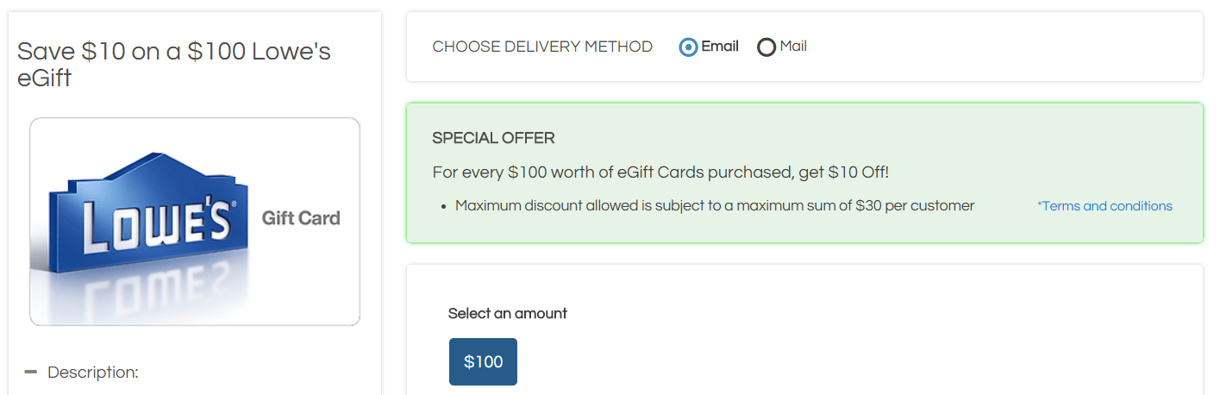
Task: Click the maximum discount bullet text
Action: tap(715, 206)
